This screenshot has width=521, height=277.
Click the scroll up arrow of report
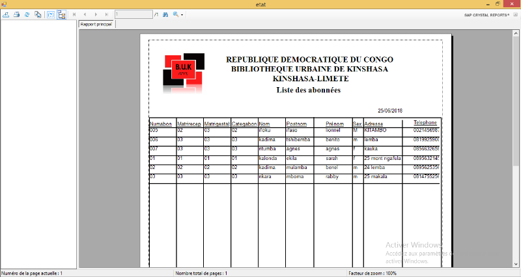pyautogui.click(x=516, y=33)
